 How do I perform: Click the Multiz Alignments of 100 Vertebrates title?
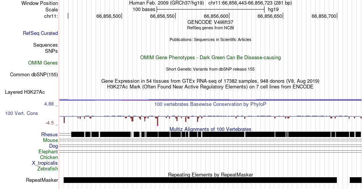click(x=210, y=129)
